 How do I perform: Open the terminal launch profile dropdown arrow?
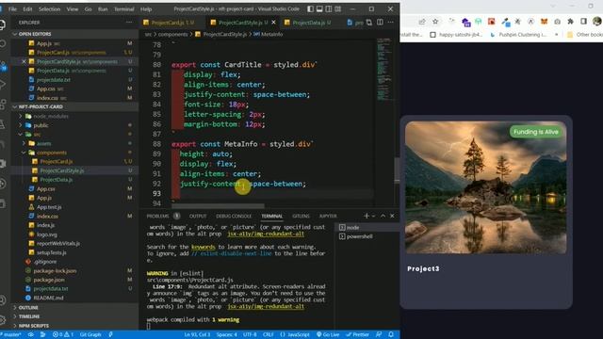[x=373, y=216]
